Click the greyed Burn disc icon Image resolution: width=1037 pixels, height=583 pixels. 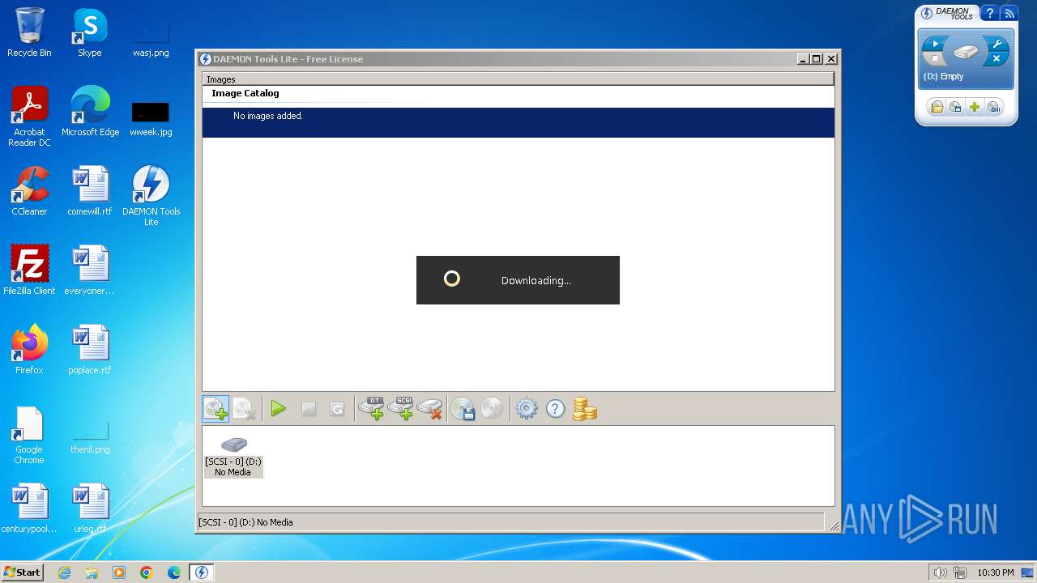click(x=493, y=409)
